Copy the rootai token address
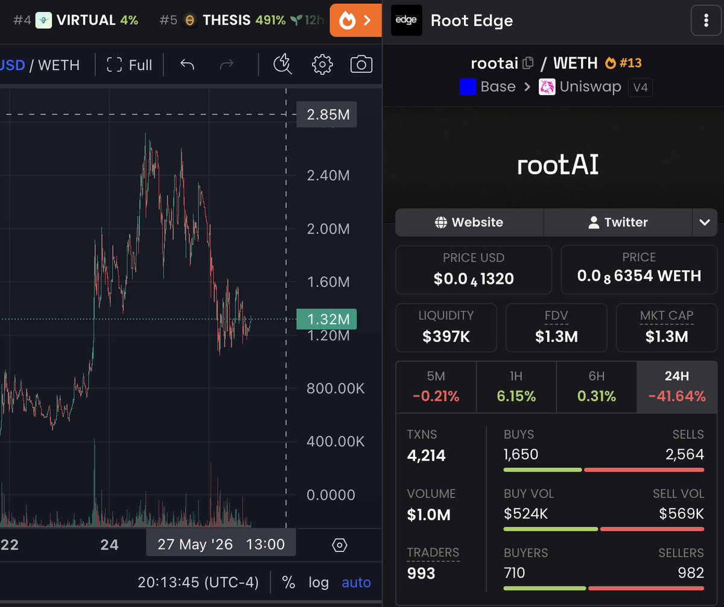This screenshot has height=607, width=724. 528,63
